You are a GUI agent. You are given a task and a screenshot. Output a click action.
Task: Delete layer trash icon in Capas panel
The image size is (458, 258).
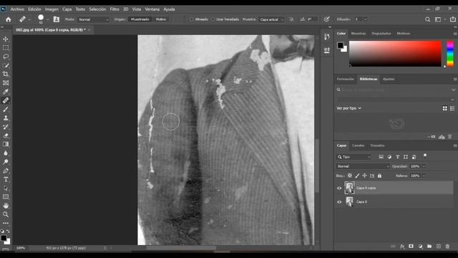coord(447,247)
